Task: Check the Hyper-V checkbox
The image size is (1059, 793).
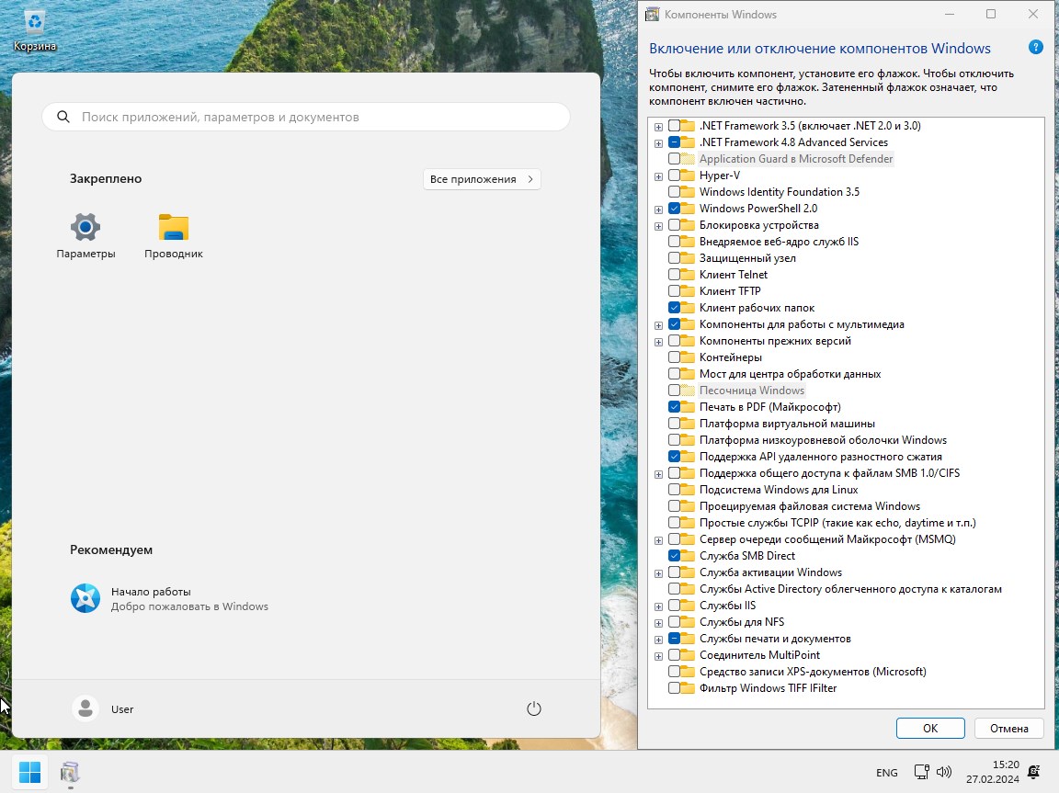Action: click(x=674, y=176)
